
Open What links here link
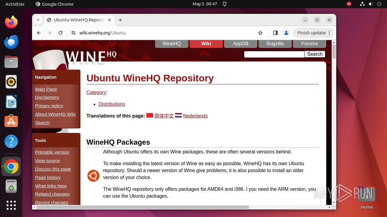tap(51, 186)
